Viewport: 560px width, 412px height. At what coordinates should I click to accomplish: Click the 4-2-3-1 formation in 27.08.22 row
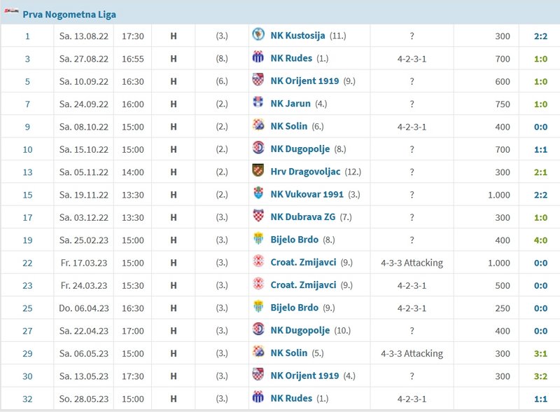[x=412, y=59]
